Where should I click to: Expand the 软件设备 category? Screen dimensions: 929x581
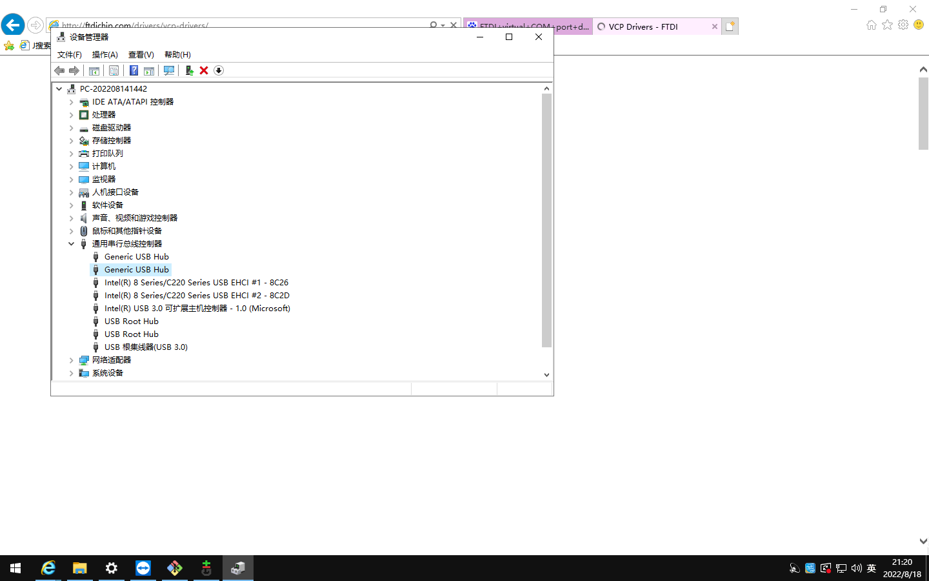[x=72, y=205]
